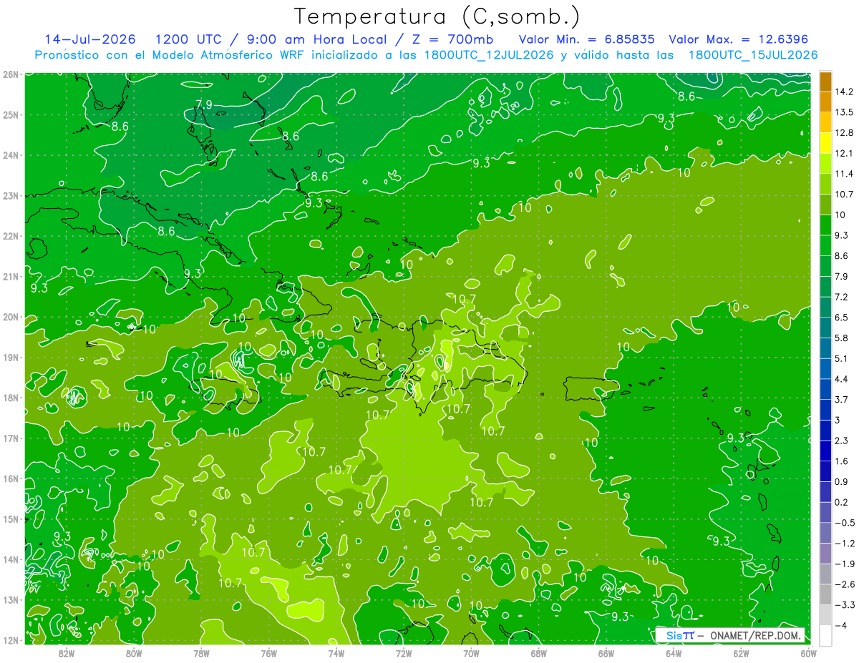Select the lime swatch between 12.1 and 11.4
The height and width of the screenshot is (663, 859).
(x=825, y=163)
